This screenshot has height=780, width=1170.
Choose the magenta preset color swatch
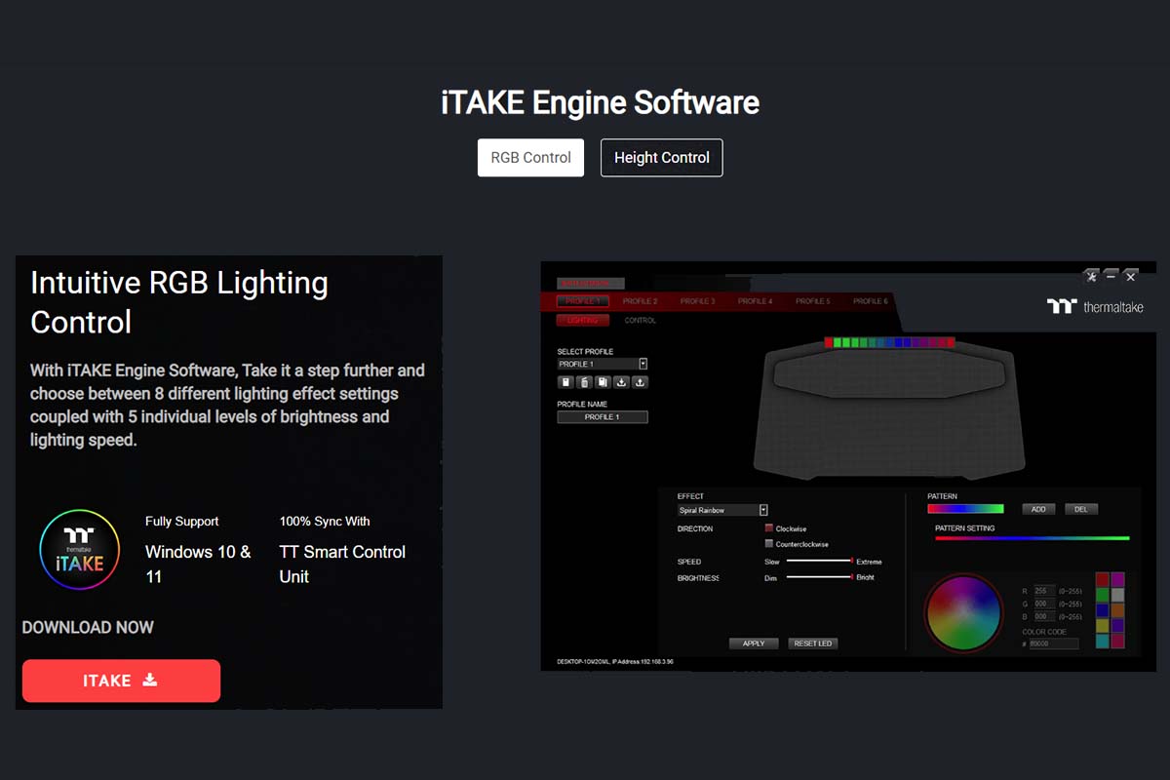(x=1117, y=579)
